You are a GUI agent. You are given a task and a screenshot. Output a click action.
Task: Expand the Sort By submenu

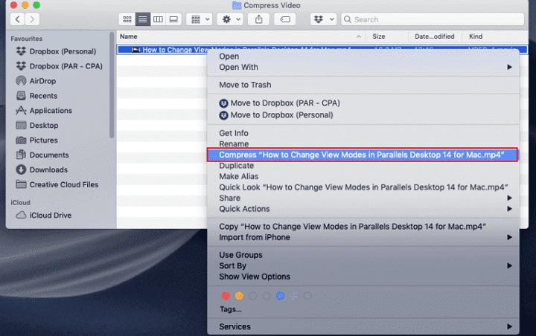(x=363, y=265)
